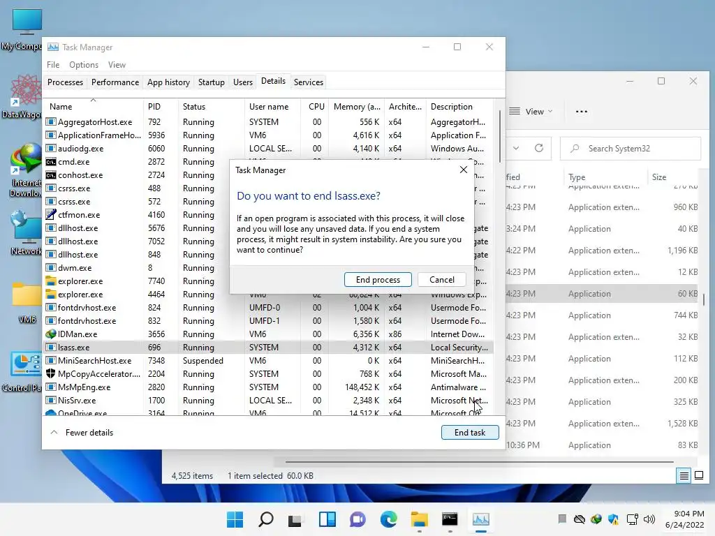The height and width of the screenshot is (536, 715).
Task: Select the lsass.exe process icon
Action: 50,347
